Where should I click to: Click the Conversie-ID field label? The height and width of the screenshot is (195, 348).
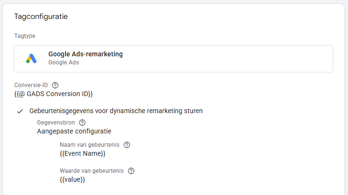(31, 85)
